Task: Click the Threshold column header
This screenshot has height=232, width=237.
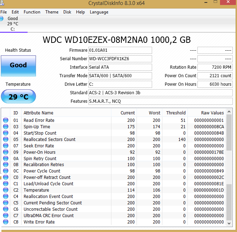Action: [x=175, y=113]
